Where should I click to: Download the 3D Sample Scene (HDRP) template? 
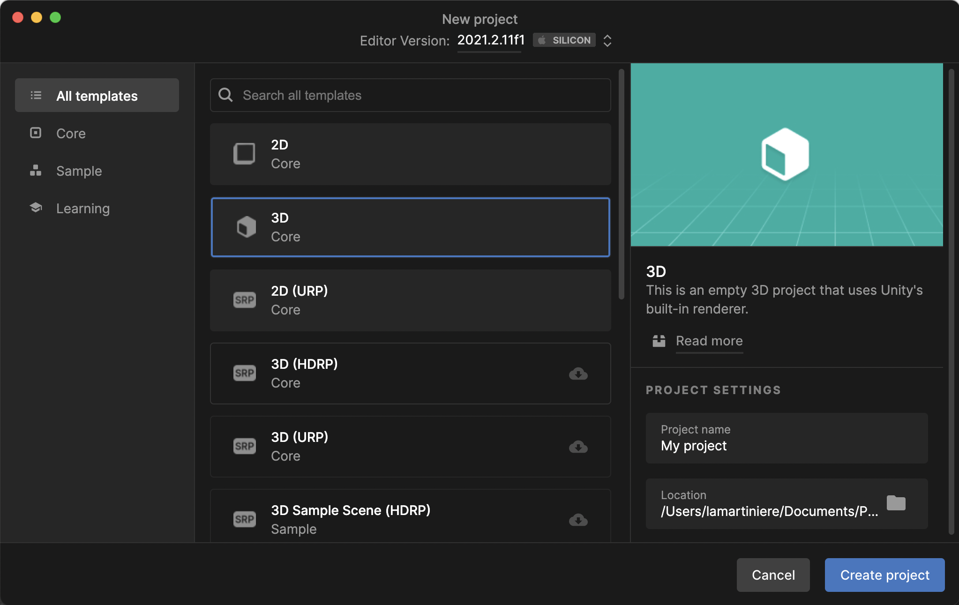click(578, 520)
